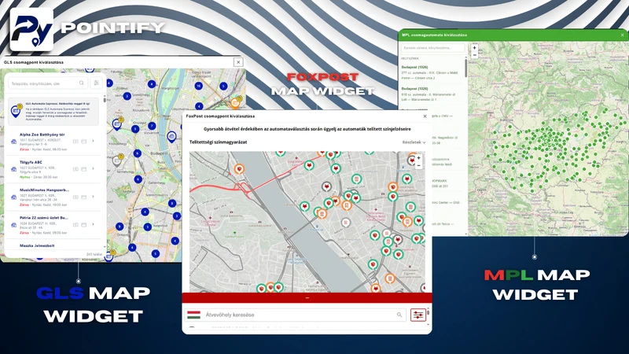
Task: Click card payment icon in Pátria row
Action: pyautogui.click(x=84, y=225)
